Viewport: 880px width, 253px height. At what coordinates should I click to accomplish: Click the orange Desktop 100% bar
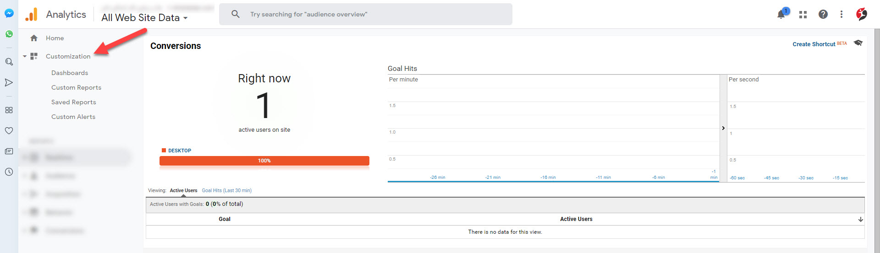[264, 161]
